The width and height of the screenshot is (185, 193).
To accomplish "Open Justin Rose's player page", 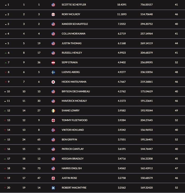I will [x=69, y=178].
